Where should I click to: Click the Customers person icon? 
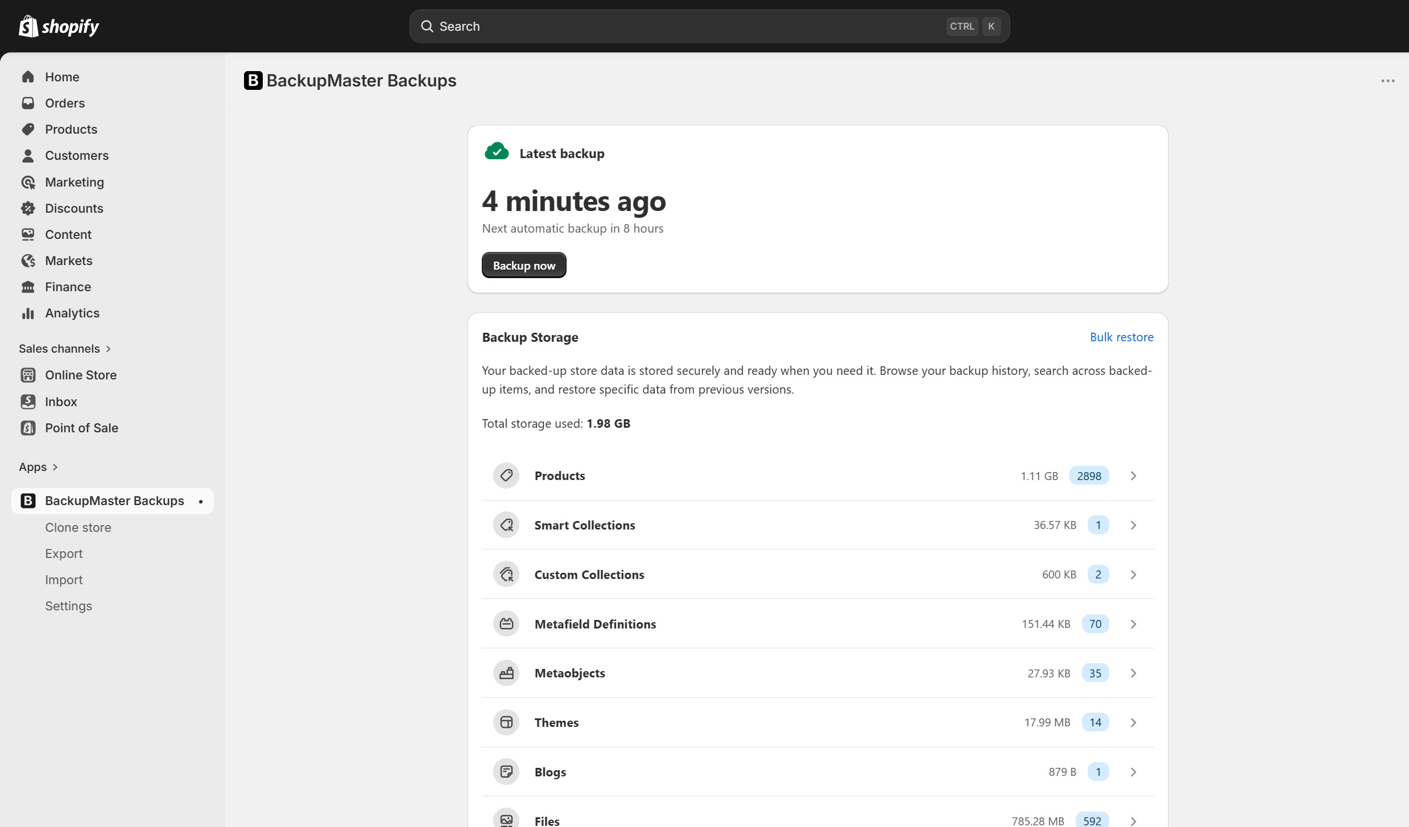28,155
